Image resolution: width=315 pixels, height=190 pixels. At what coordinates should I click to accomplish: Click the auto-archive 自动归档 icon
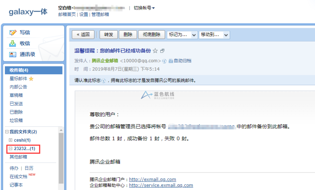171,61
